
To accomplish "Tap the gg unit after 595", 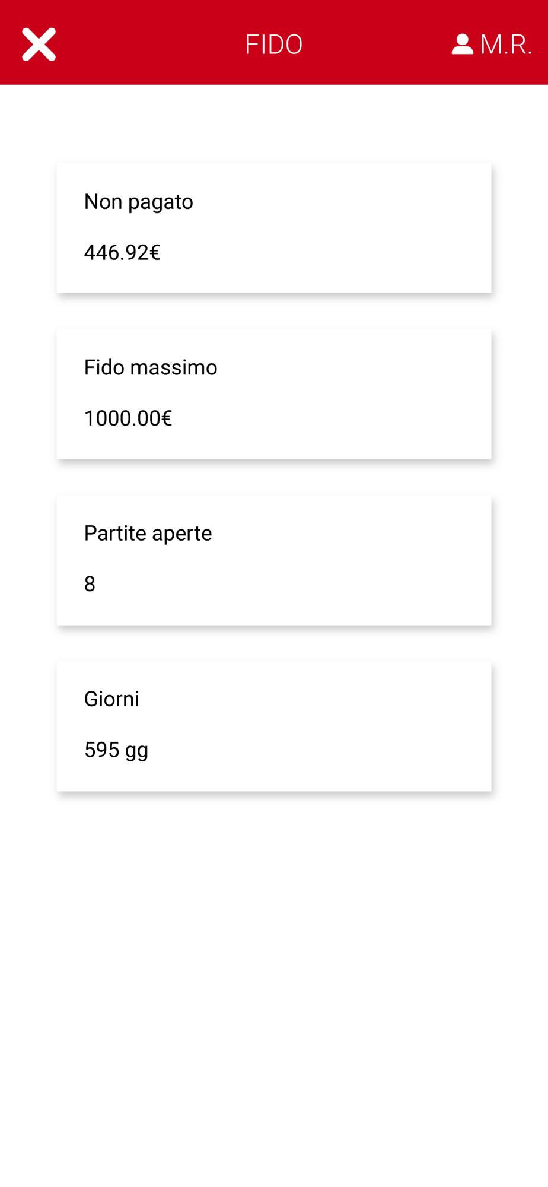I will (137, 751).
